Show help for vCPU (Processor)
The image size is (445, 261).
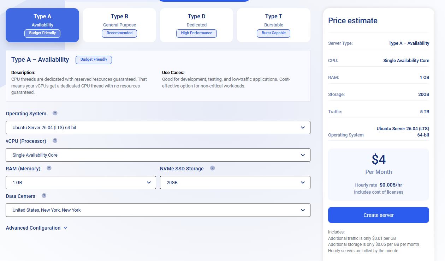point(55,141)
